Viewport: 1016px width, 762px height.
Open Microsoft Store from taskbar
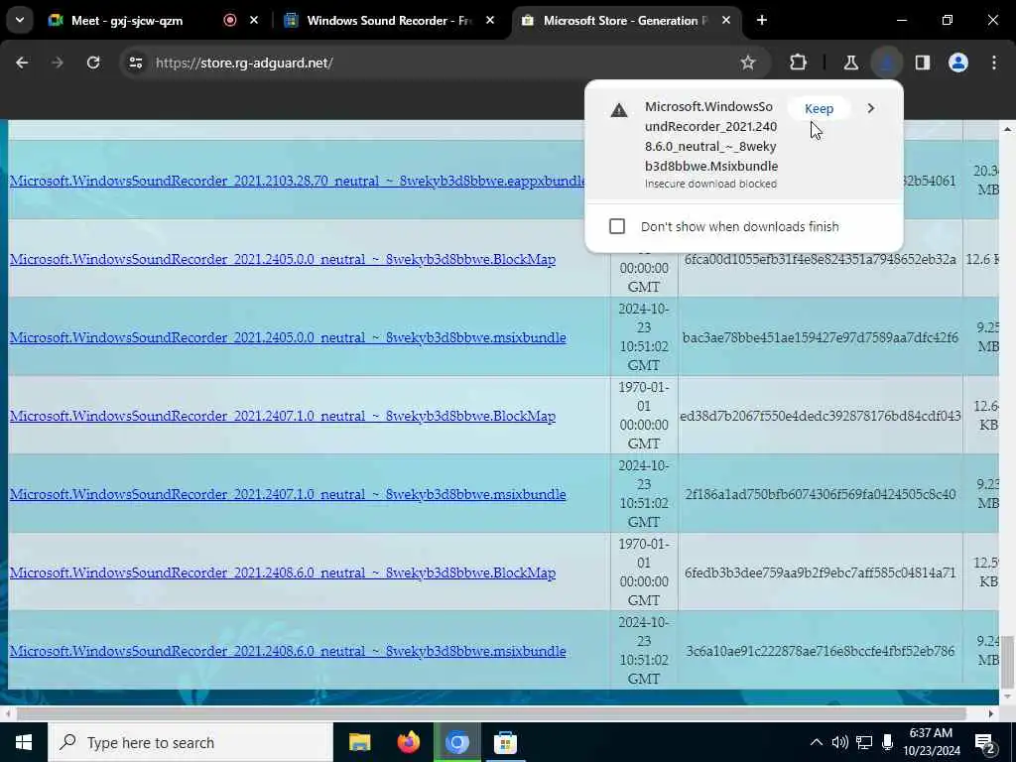click(x=505, y=742)
